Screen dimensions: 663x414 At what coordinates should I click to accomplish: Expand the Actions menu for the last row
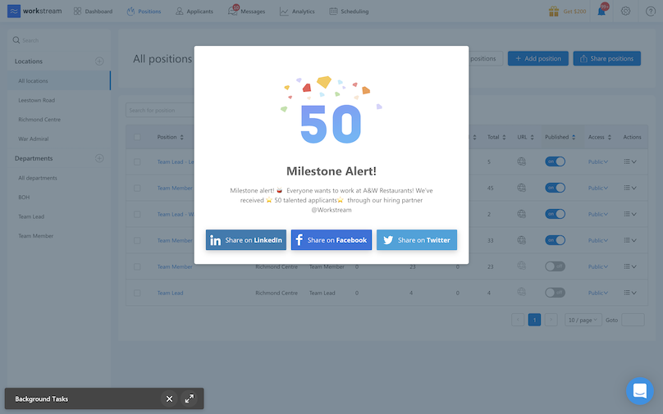coord(630,293)
